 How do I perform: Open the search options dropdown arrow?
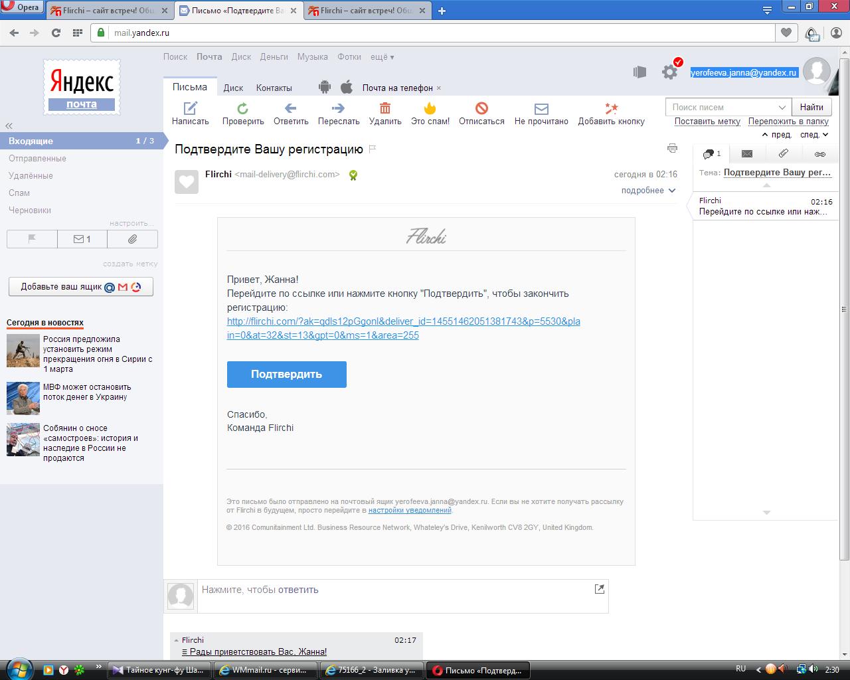tap(782, 107)
